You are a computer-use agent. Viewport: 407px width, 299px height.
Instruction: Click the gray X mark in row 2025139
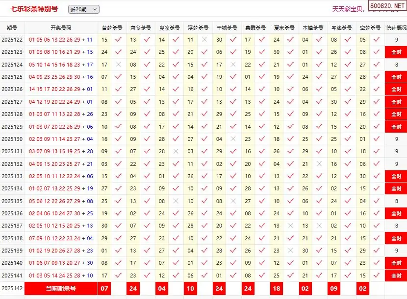coord(291,251)
